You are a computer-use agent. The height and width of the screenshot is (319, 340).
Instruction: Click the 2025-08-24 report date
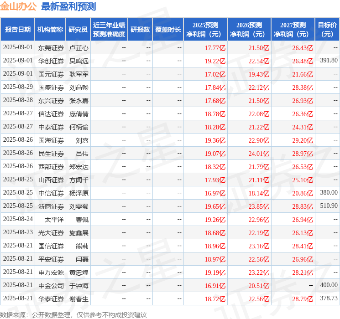pyautogui.click(x=18, y=219)
